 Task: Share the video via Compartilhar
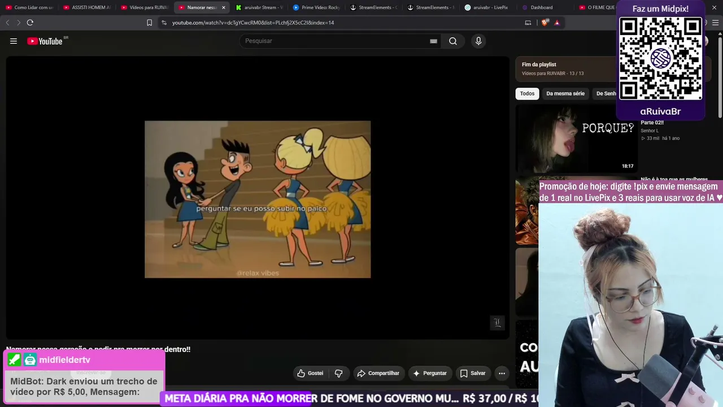coord(378,373)
